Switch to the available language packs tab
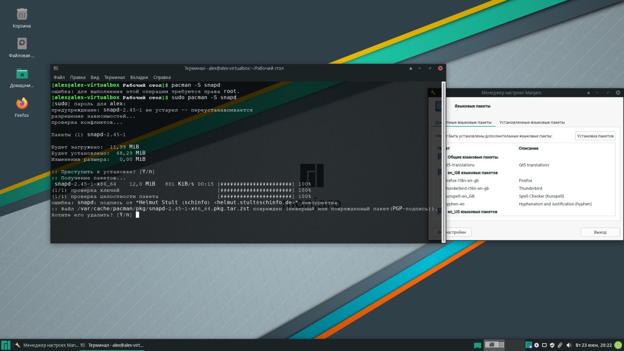The width and height of the screenshot is (624, 351). (x=464, y=122)
